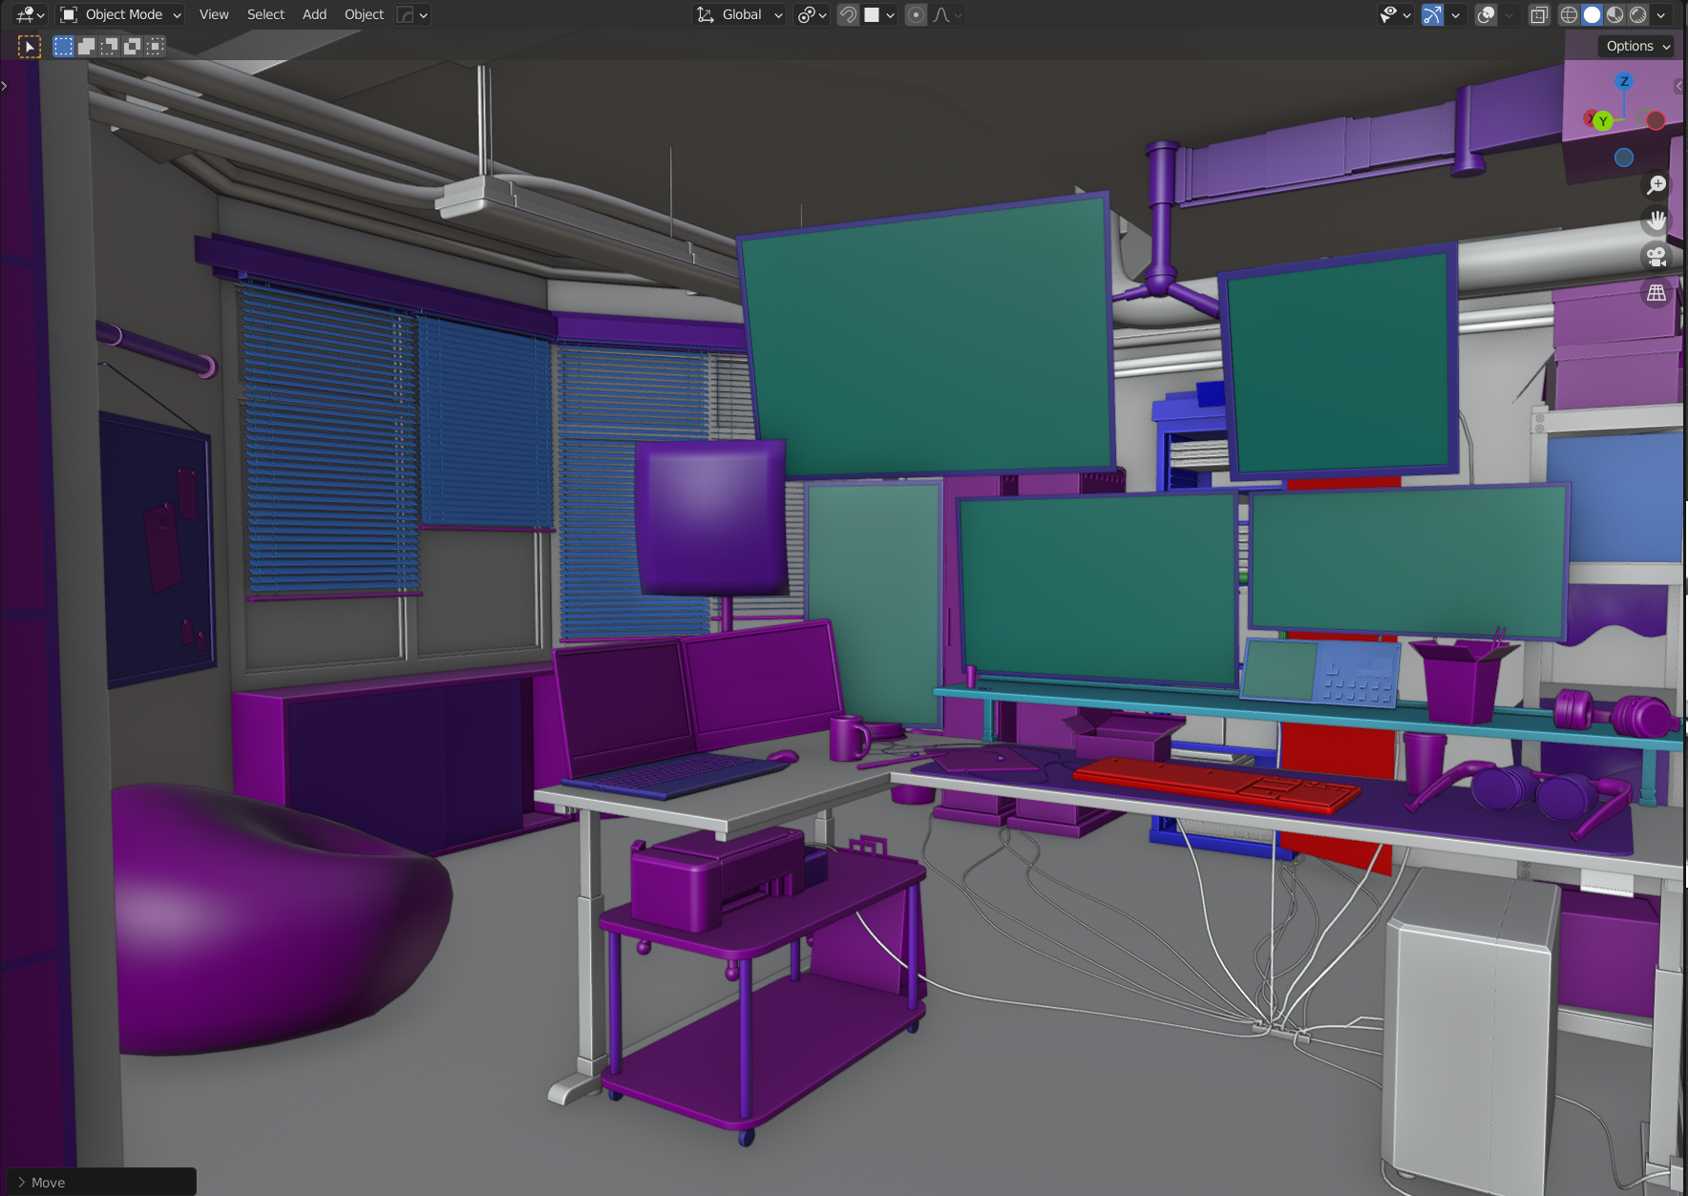The height and width of the screenshot is (1196, 1688).
Task: Open the pivot point selector
Action: tap(812, 14)
